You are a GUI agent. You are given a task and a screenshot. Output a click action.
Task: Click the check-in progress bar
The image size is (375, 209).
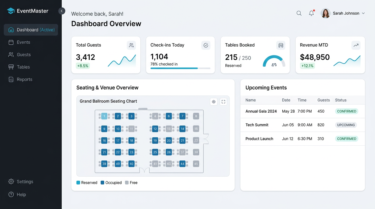point(180,68)
